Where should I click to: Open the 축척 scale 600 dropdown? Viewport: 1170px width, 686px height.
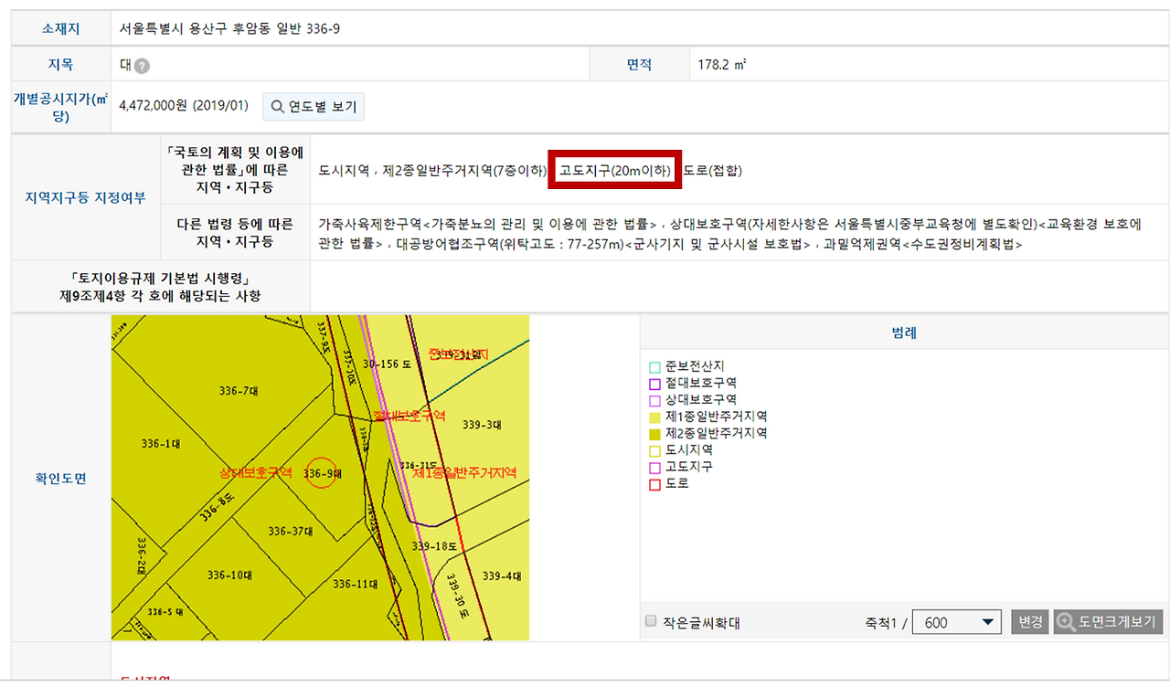(956, 621)
